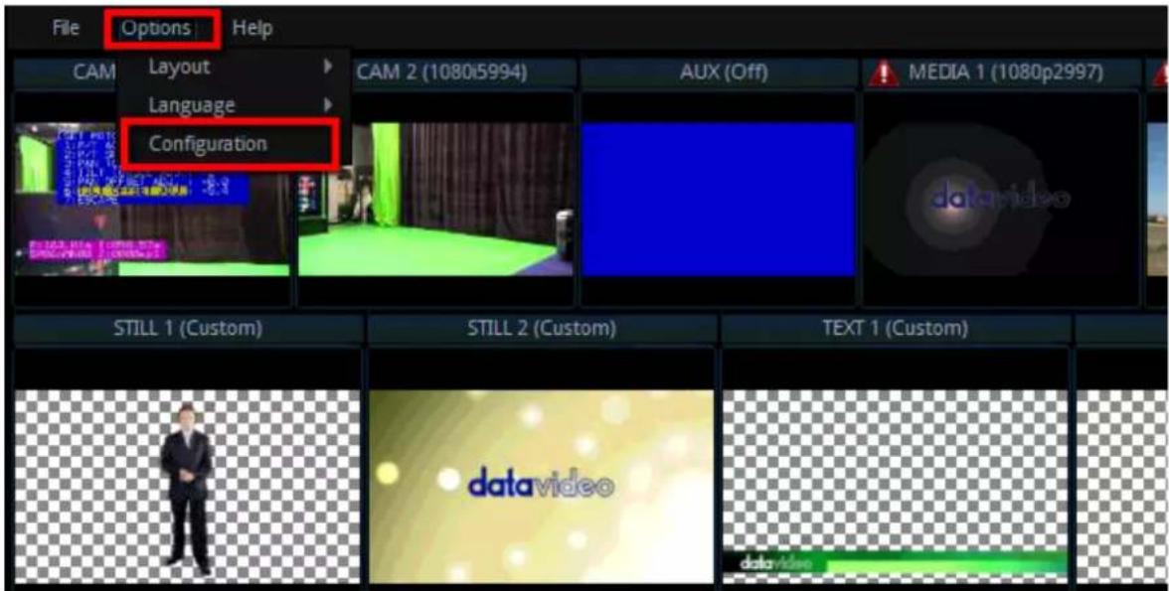
Task: Click the TEXT 1 lower-third preview
Action: [x=896, y=487]
